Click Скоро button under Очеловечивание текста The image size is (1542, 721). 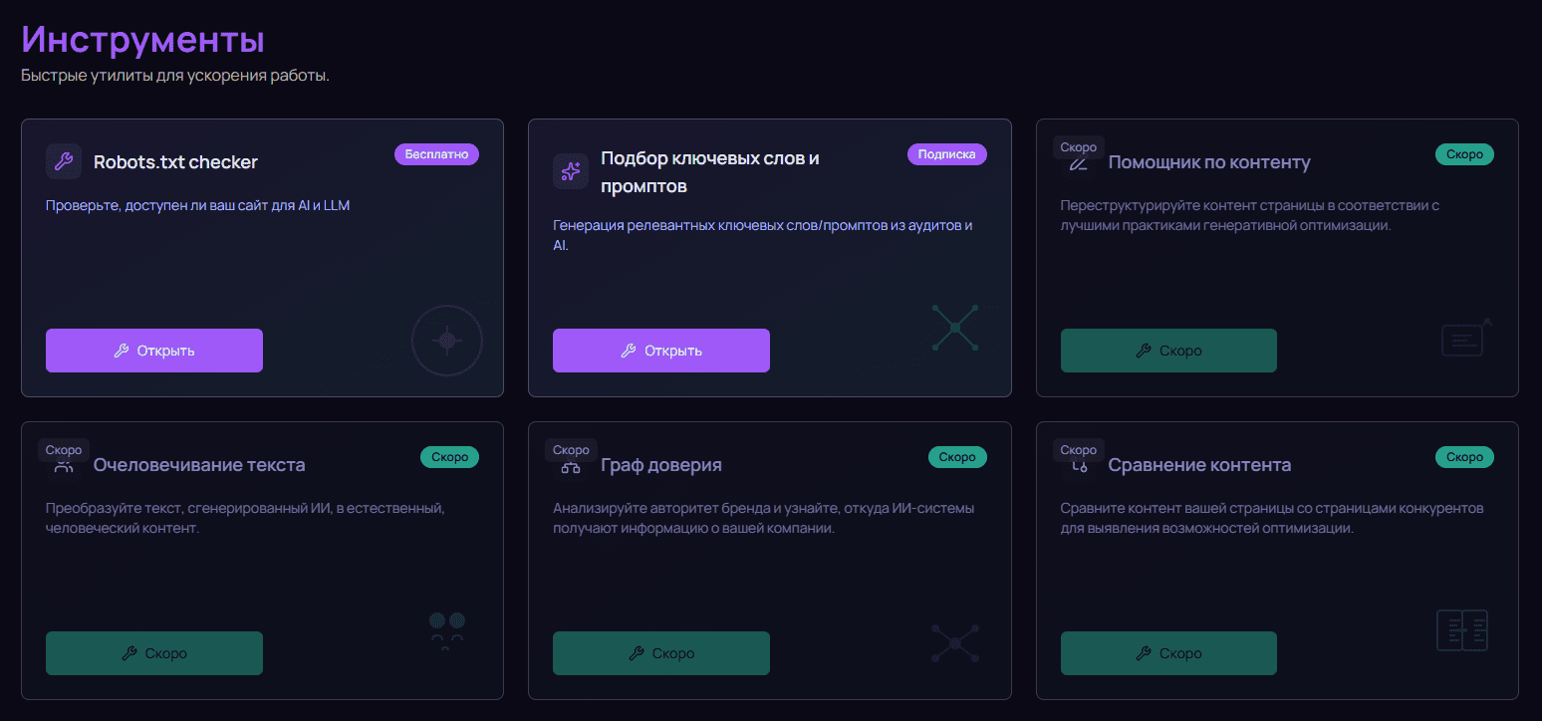154,653
